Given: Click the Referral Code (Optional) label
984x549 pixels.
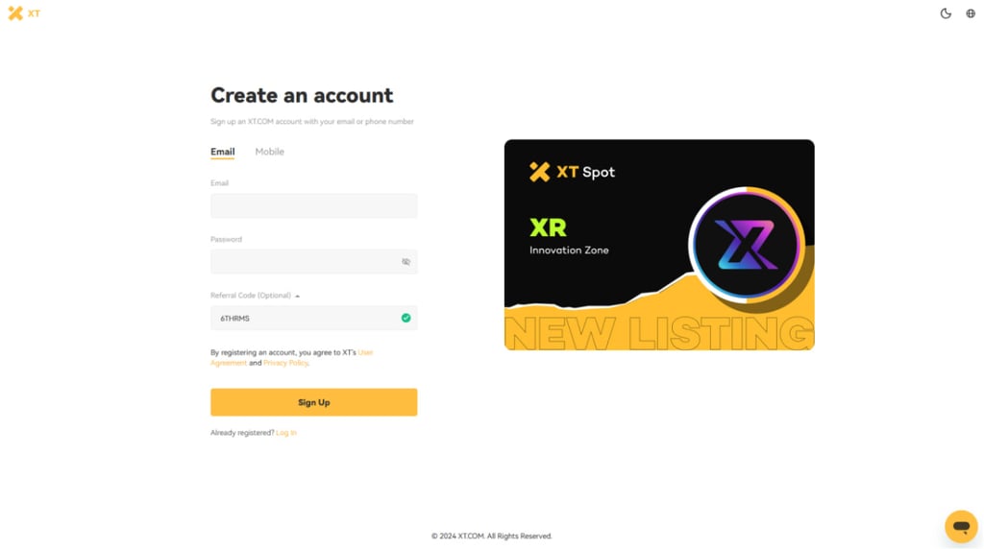Looking at the screenshot, I should [x=251, y=296].
